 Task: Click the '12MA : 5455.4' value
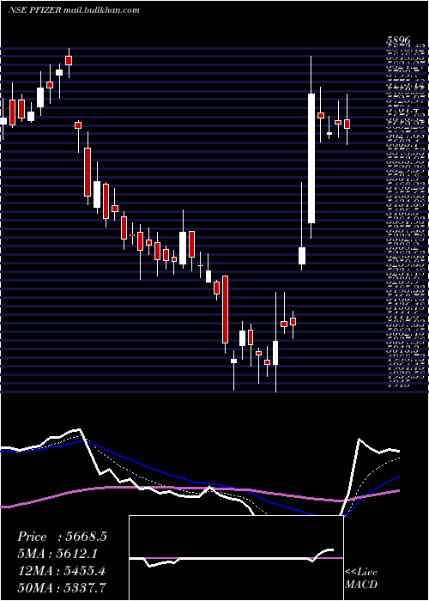click(x=61, y=571)
